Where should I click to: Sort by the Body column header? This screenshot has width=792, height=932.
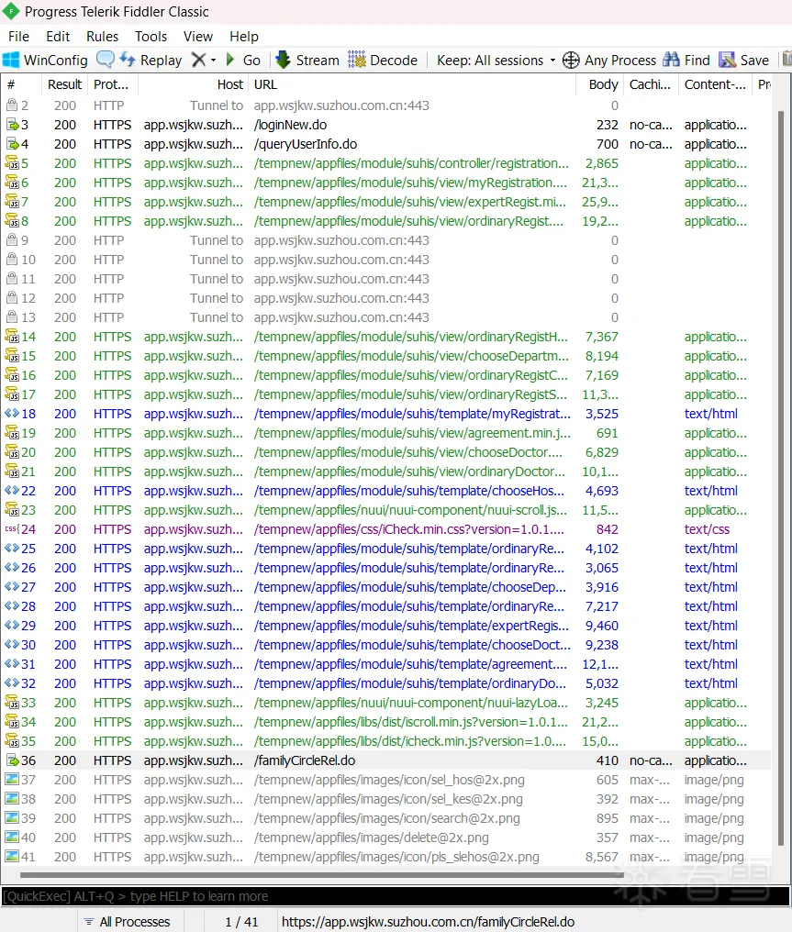coord(600,84)
